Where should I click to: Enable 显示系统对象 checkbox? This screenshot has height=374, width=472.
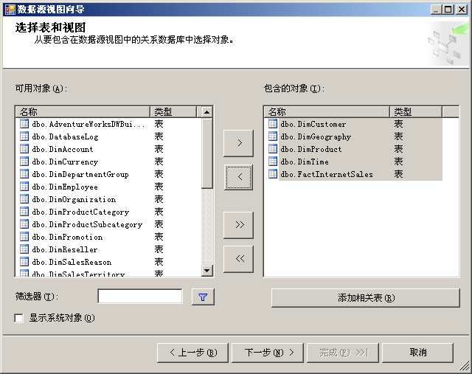click(x=18, y=318)
